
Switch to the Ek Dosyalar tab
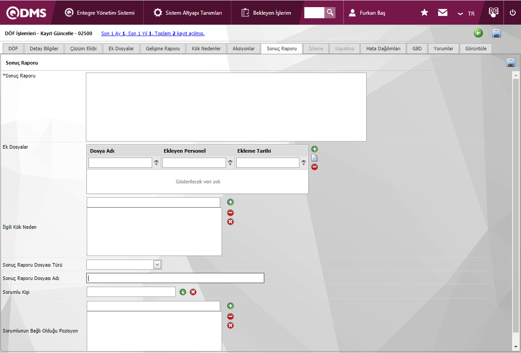pos(121,49)
